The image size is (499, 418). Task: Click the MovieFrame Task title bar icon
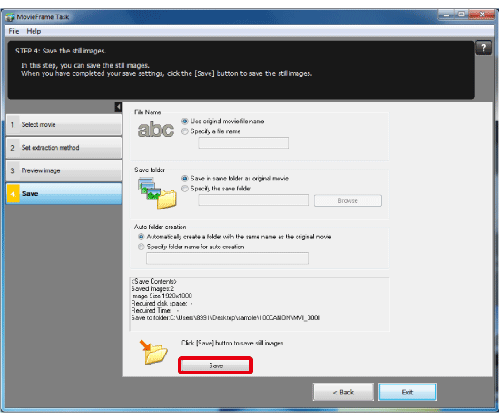pos(10,17)
